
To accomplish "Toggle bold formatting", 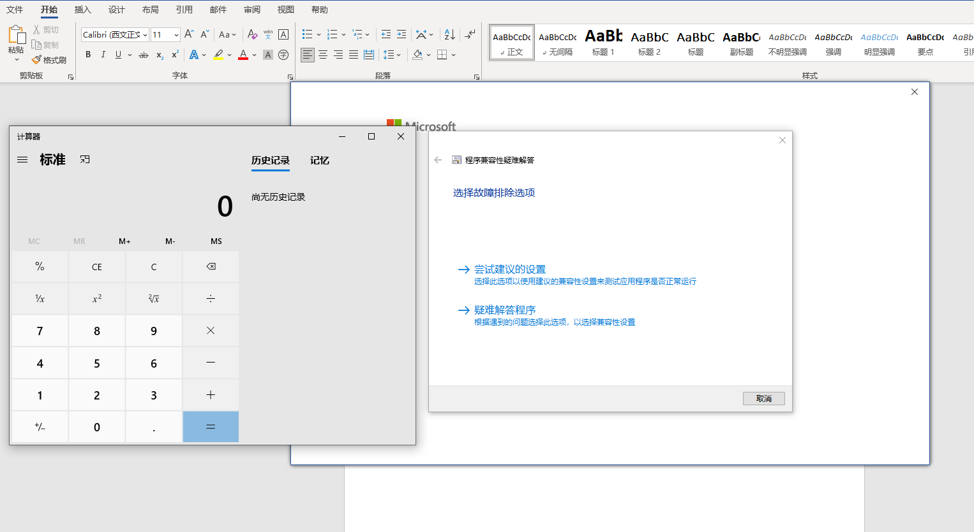I will tap(88, 55).
